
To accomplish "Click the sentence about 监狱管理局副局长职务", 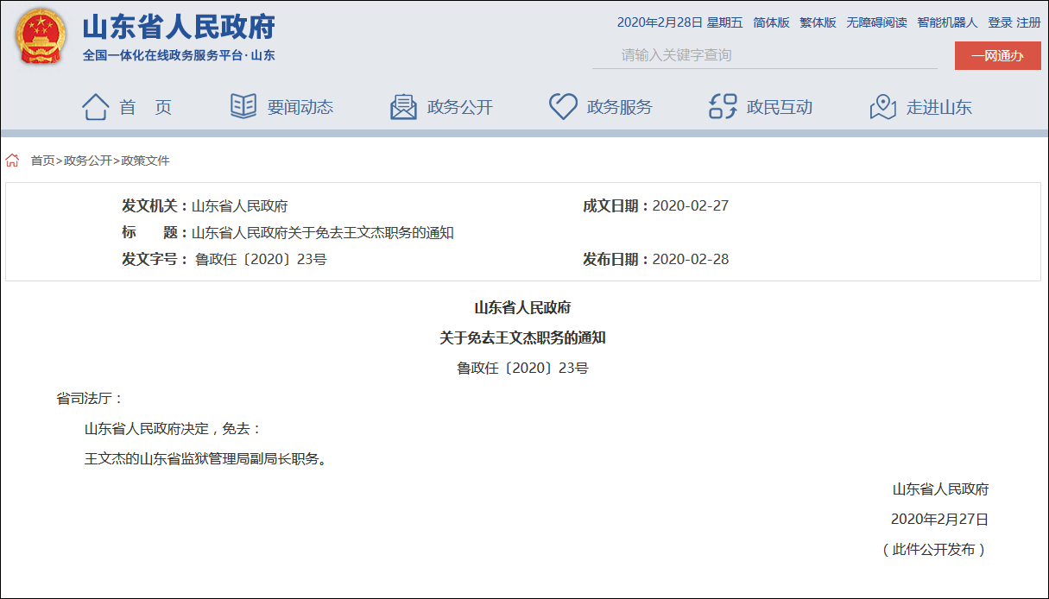I will (206, 459).
